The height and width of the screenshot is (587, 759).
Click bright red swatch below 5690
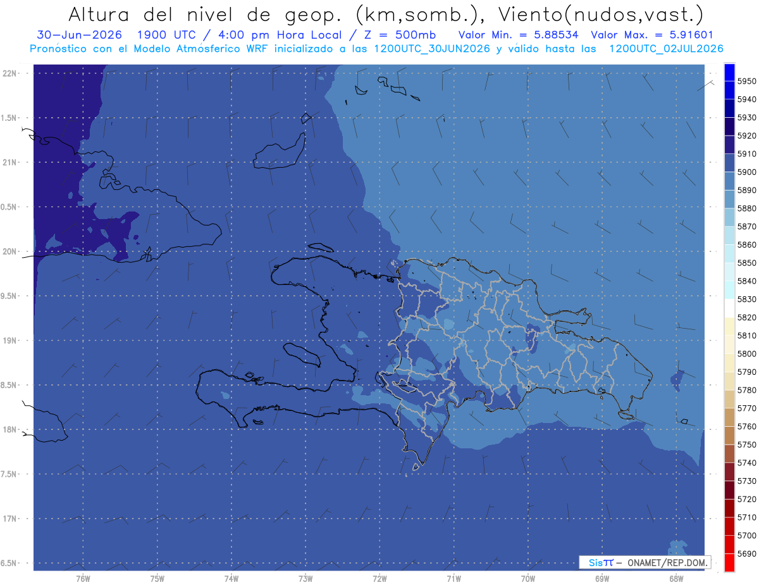coord(729,562)
